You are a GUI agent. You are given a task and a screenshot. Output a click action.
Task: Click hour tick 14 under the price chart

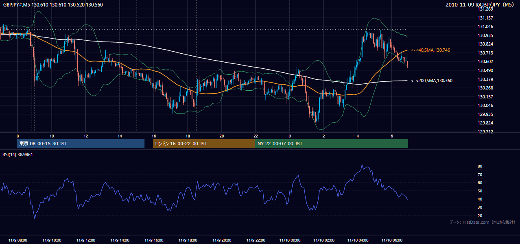120,136
